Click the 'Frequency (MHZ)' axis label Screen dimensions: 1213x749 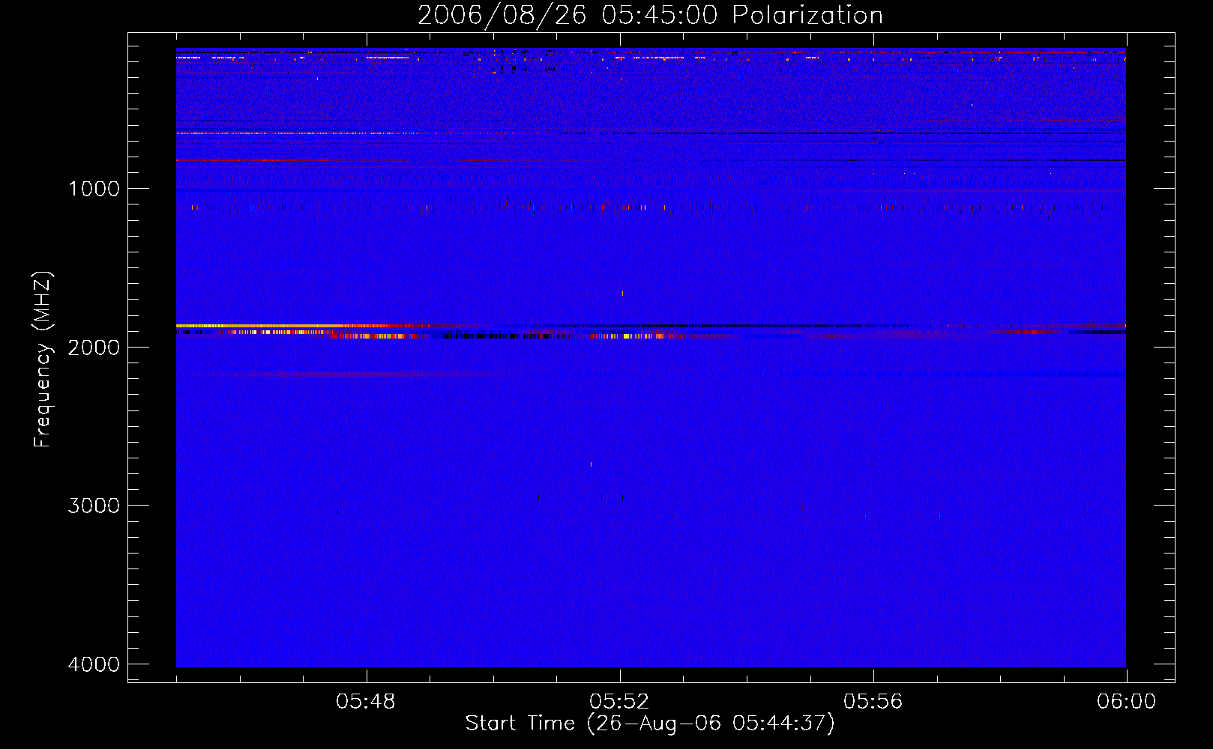[x=43, y=360]
